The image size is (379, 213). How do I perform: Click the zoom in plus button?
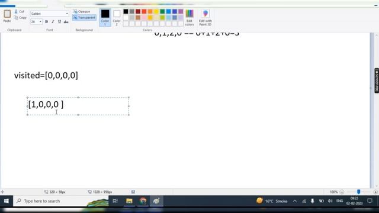375,192
